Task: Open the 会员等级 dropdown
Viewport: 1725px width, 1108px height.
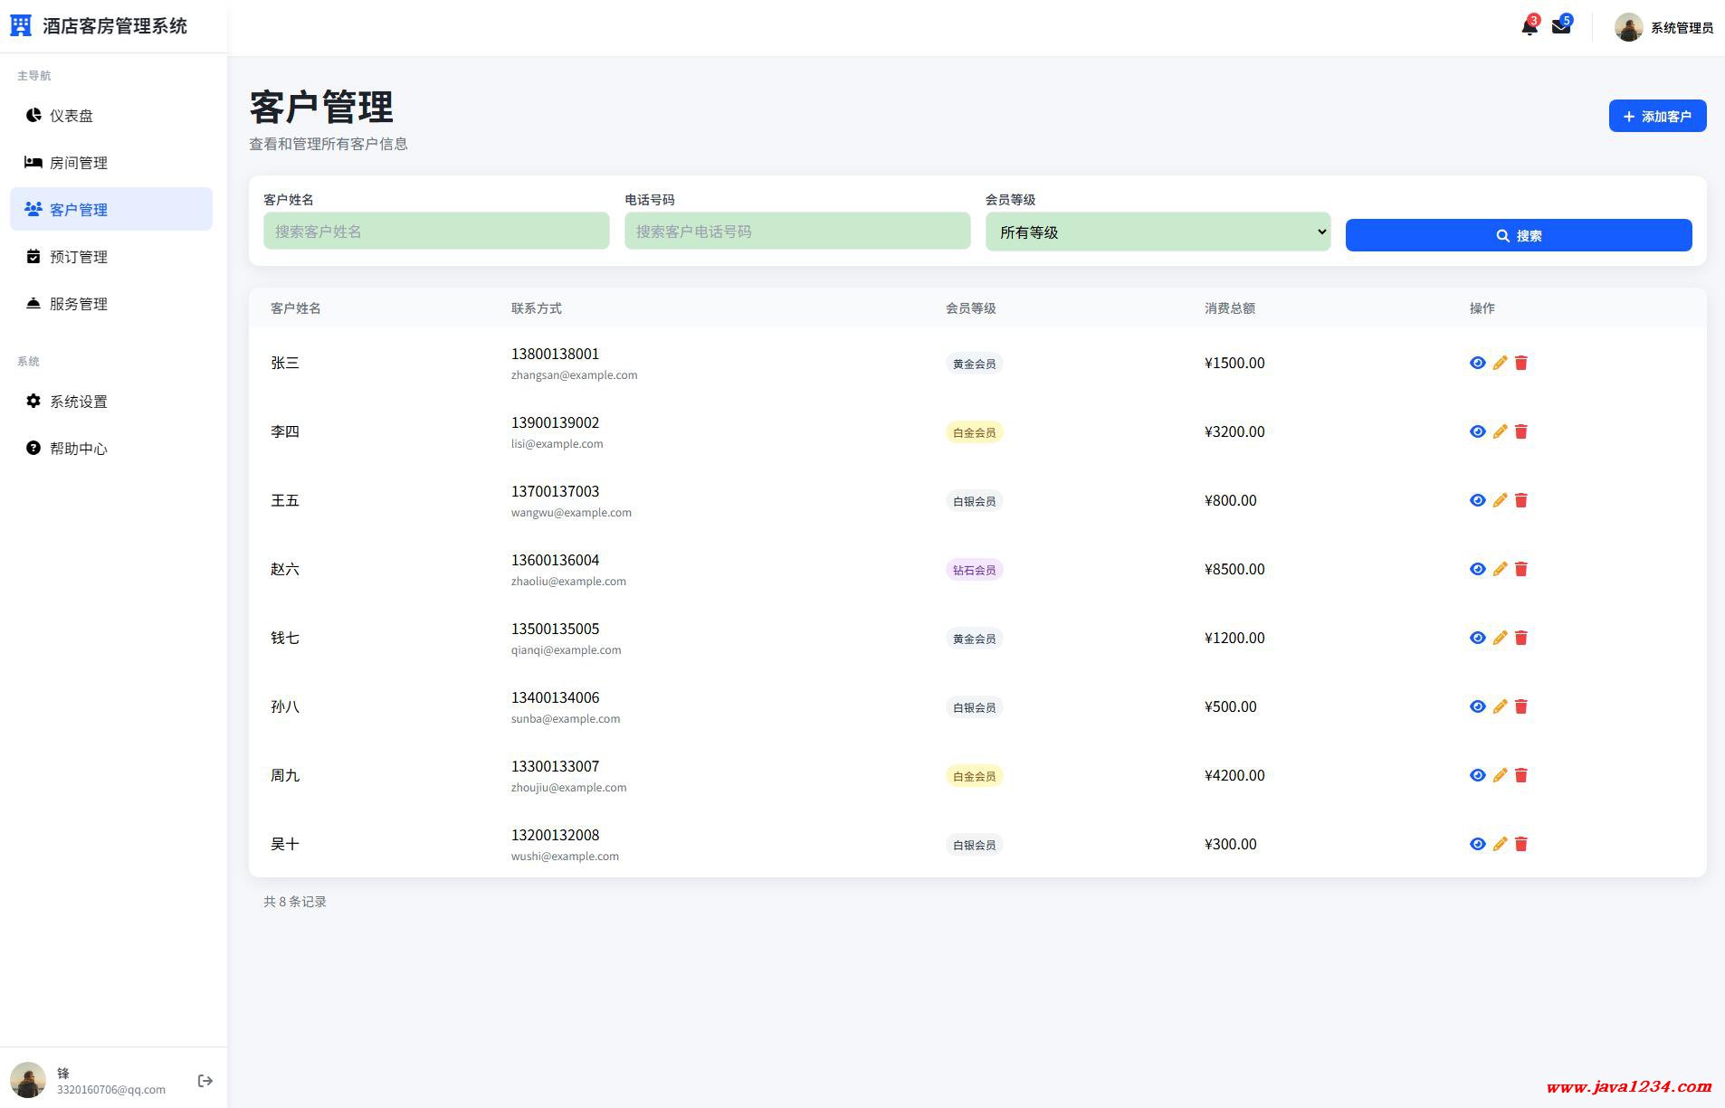Action: tap(1158, 232)
